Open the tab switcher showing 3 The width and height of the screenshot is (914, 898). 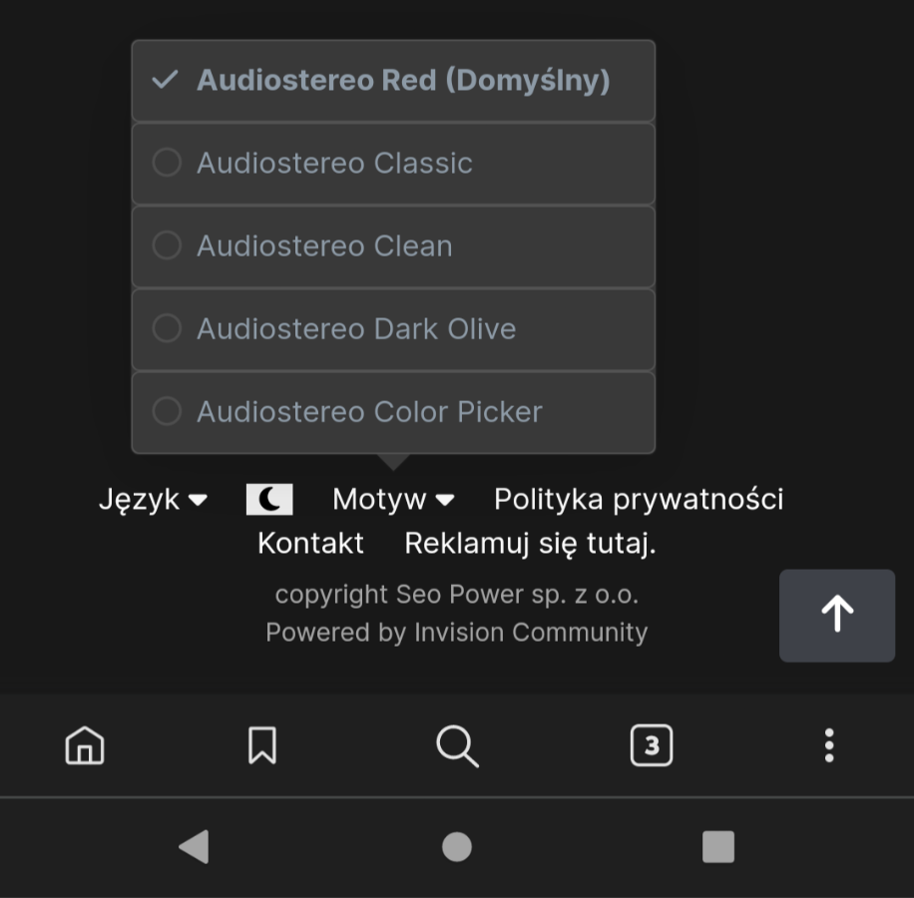pyautogui.click(x=652, y=745)
